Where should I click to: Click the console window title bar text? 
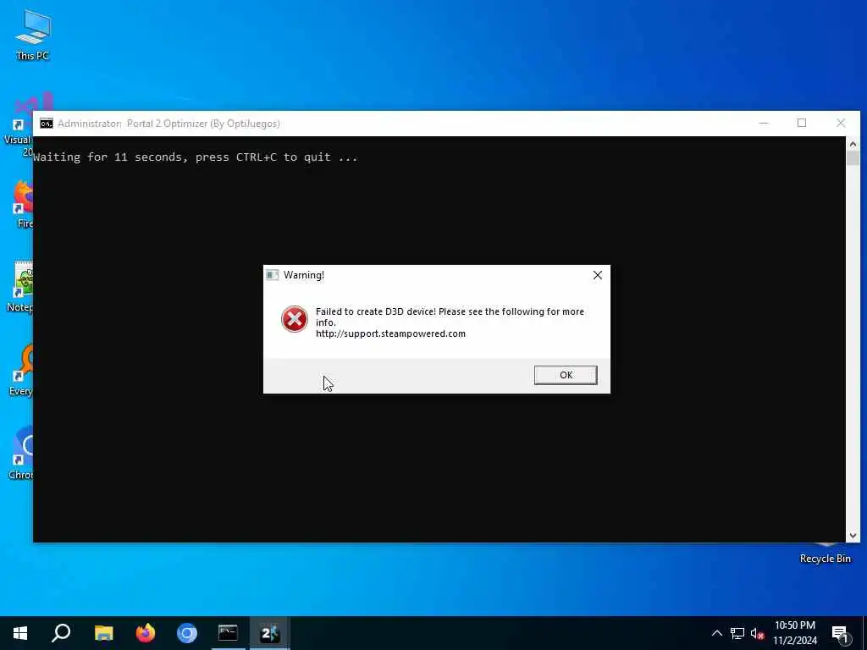click(x=168, y=124)
